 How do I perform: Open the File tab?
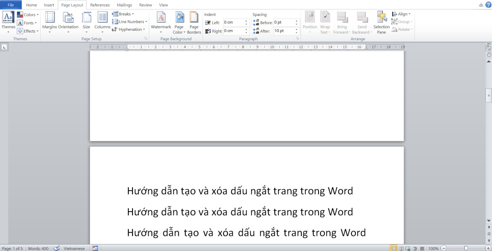tap(11, 5)
